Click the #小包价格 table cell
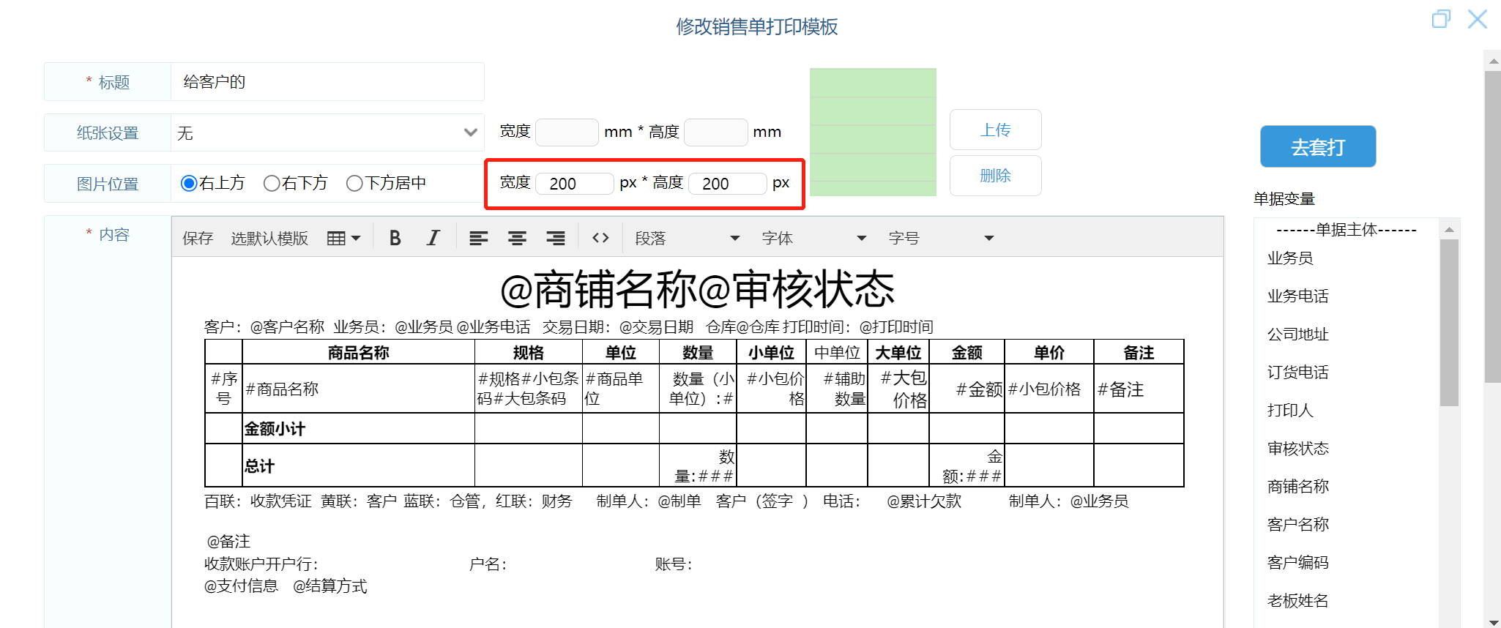 [x=1049, y=389]
